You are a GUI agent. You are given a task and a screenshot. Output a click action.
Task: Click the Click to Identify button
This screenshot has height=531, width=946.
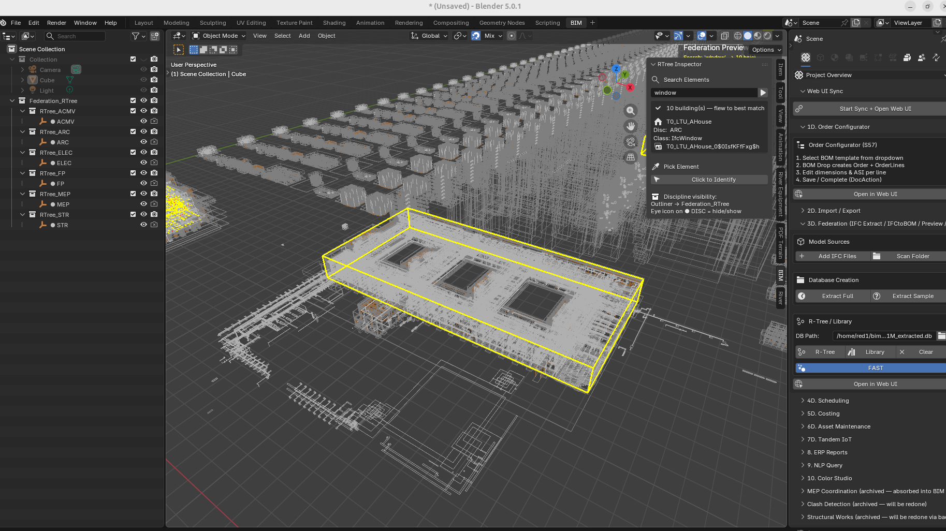tap(709, 180)
